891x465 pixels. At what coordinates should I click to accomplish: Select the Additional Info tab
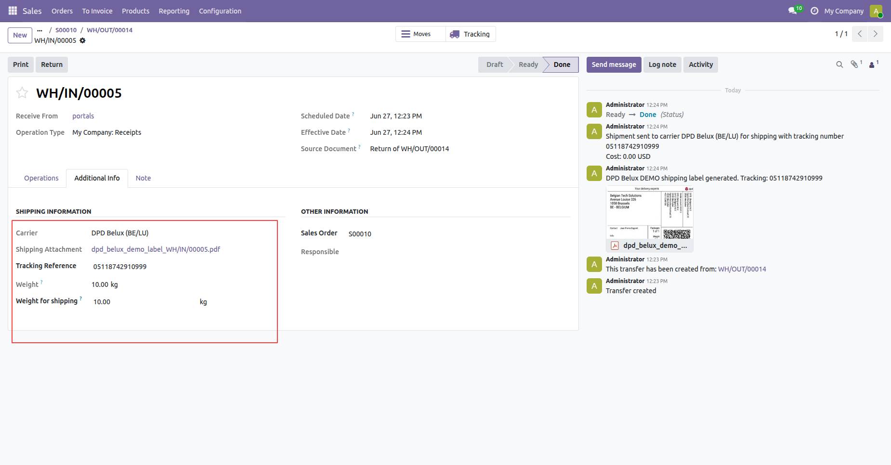coord(97,178)
